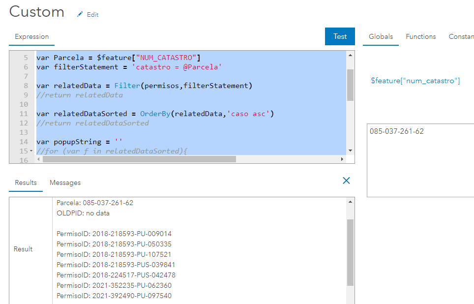This screenshot has height=304, width=474.
Task: Click result text OLDPID: no data
Action: [x=83, y=213]
